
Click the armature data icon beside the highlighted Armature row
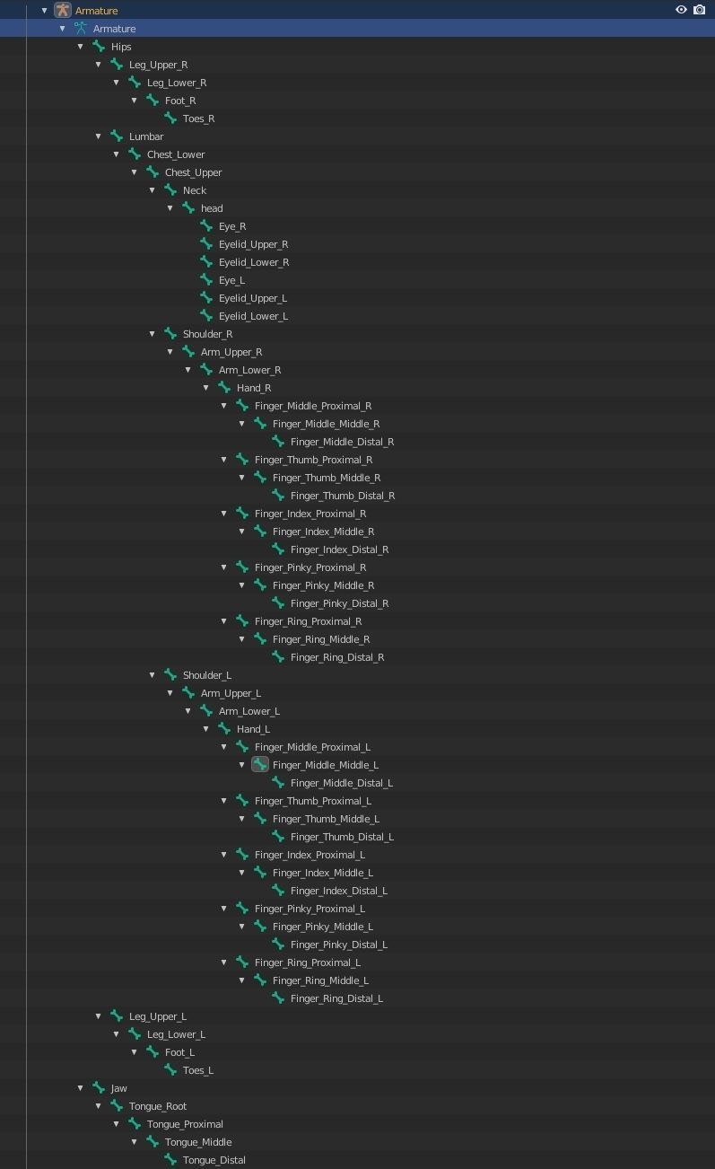pyautogui.click(x=81, y=29)
